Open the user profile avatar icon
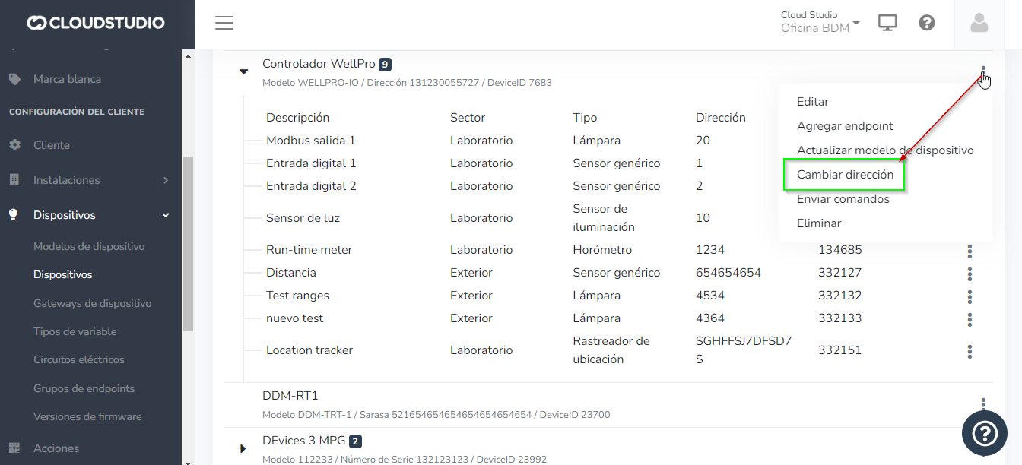 point(979,24)
